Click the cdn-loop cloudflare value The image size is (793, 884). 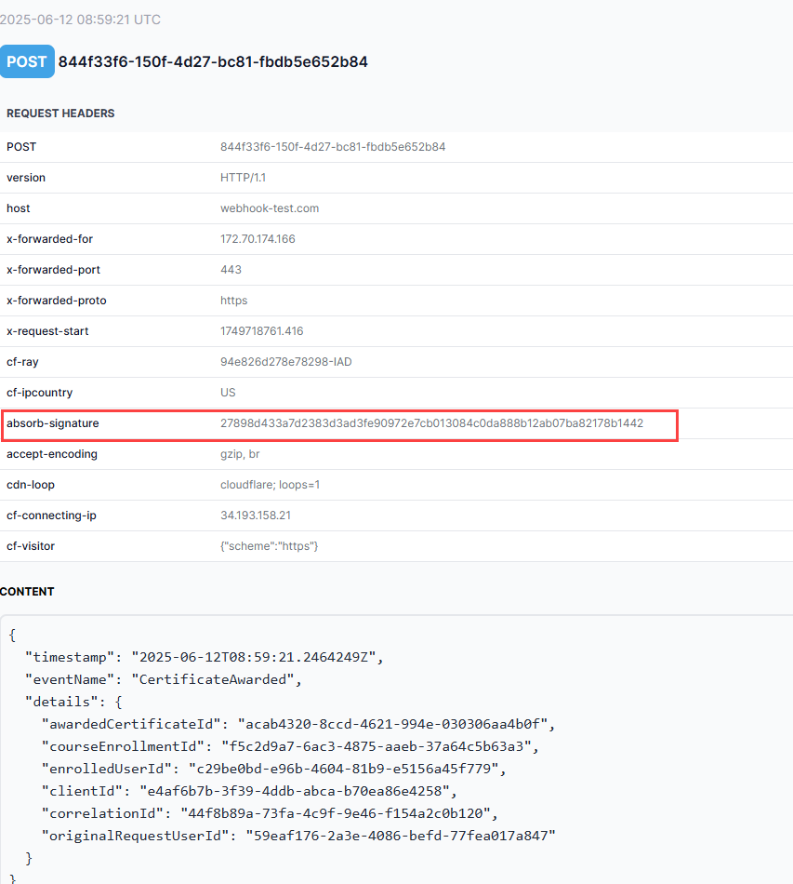pos(270,485)
